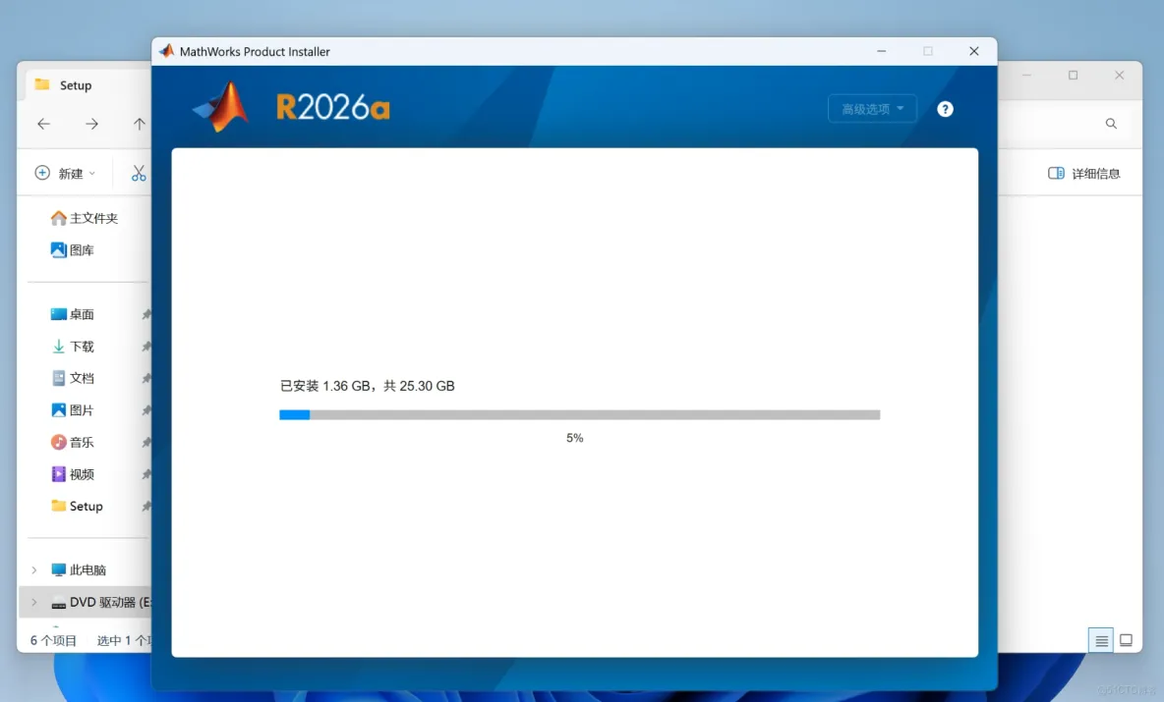This screenshot has height=702, width=1164.
Task: Click the DVD drive icon in sidebar
Action: pyautogui.click(x=59, y=604)
